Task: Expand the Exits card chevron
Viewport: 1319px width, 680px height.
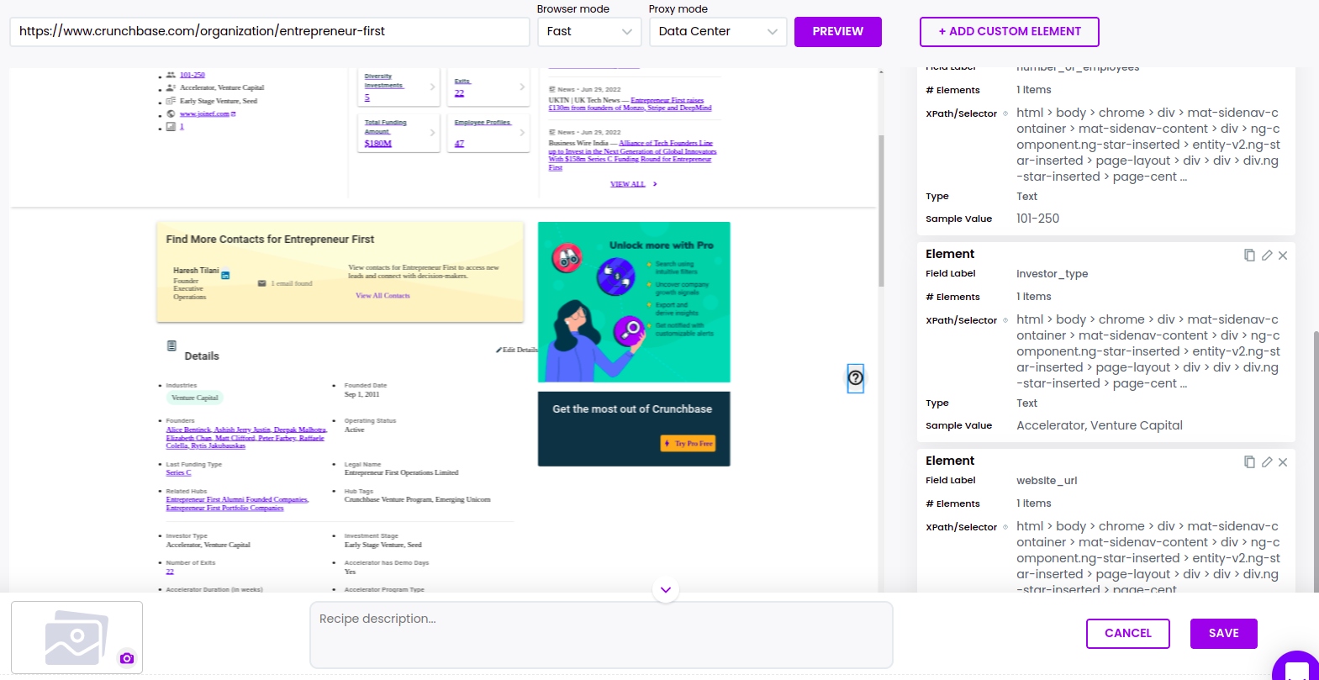Action: click(522, 87)
